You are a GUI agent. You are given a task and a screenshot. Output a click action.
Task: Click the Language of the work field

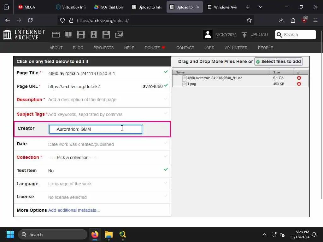pos(70,184)
